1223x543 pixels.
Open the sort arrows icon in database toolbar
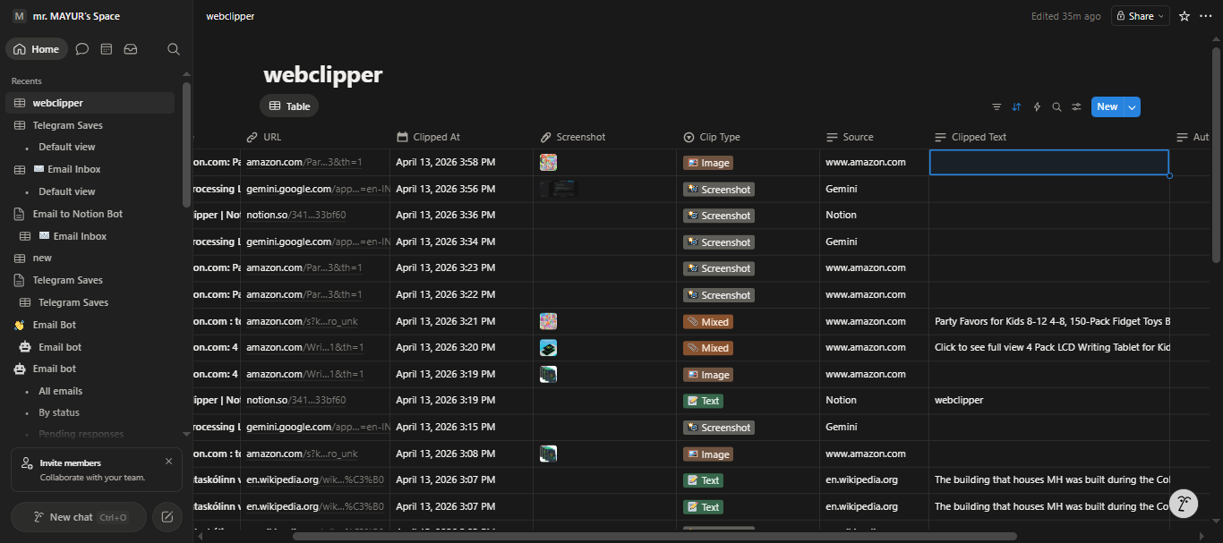pyautogui.click(x=1016, y=107)
